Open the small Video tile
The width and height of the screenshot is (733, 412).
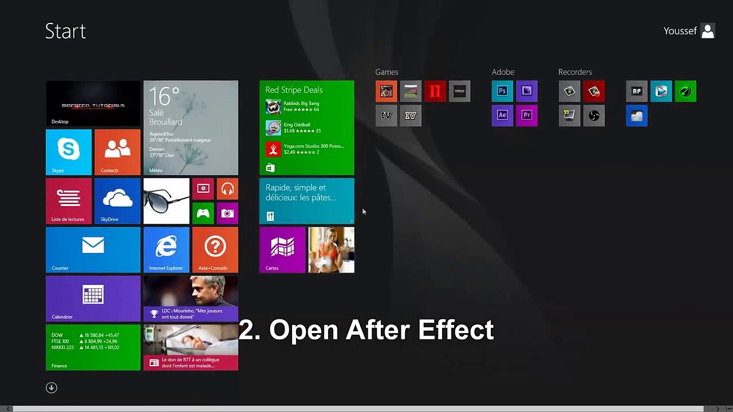(203, 189)
